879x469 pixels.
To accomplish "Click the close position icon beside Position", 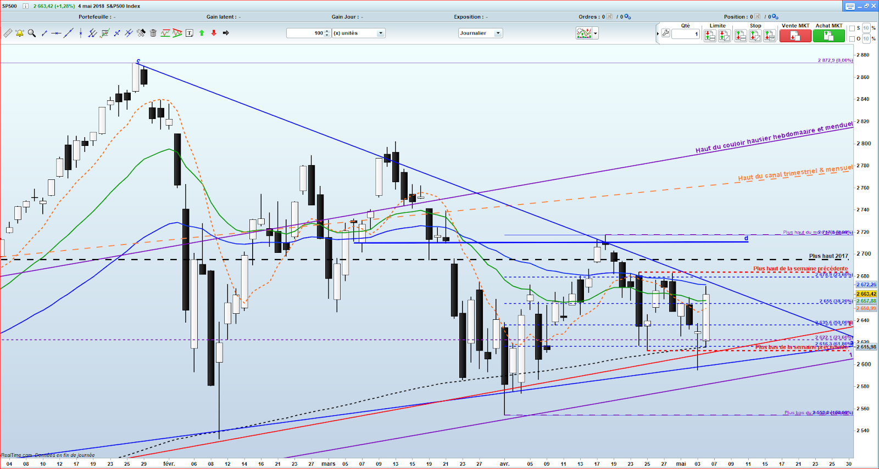I will pos(758,17).
